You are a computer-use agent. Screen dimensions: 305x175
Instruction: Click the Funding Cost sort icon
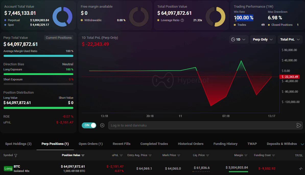click(x=274, y=155)
